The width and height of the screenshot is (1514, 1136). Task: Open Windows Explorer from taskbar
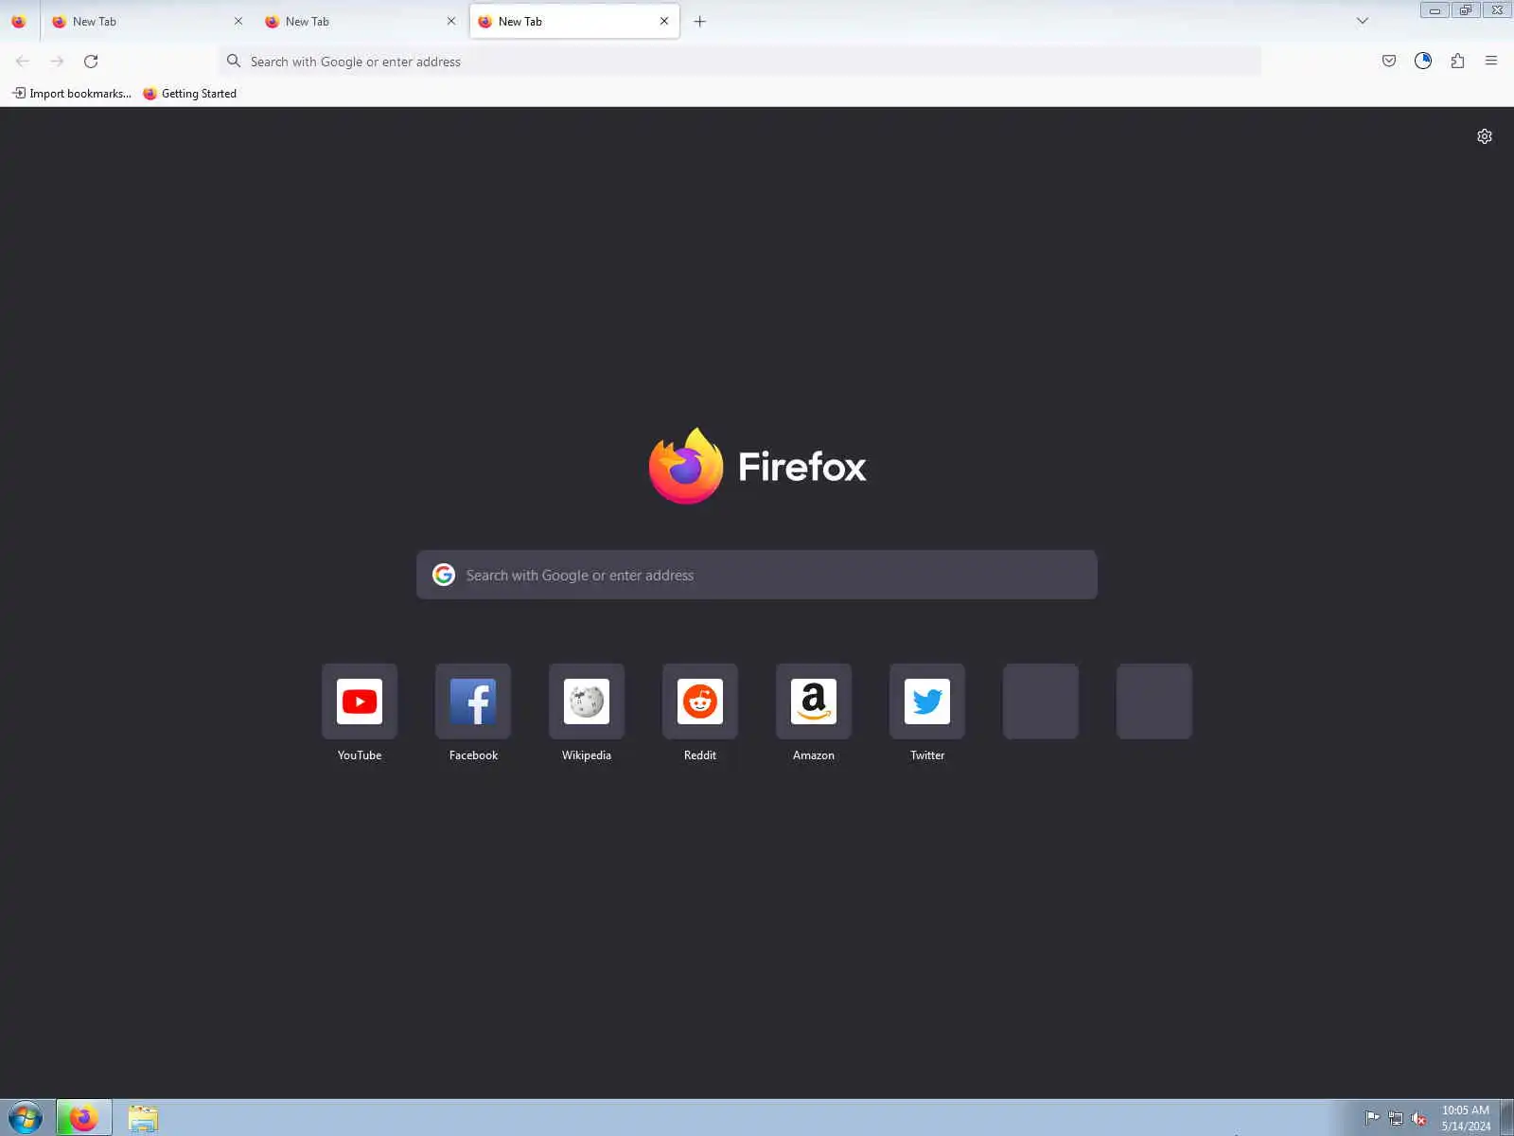(143, 1118)
